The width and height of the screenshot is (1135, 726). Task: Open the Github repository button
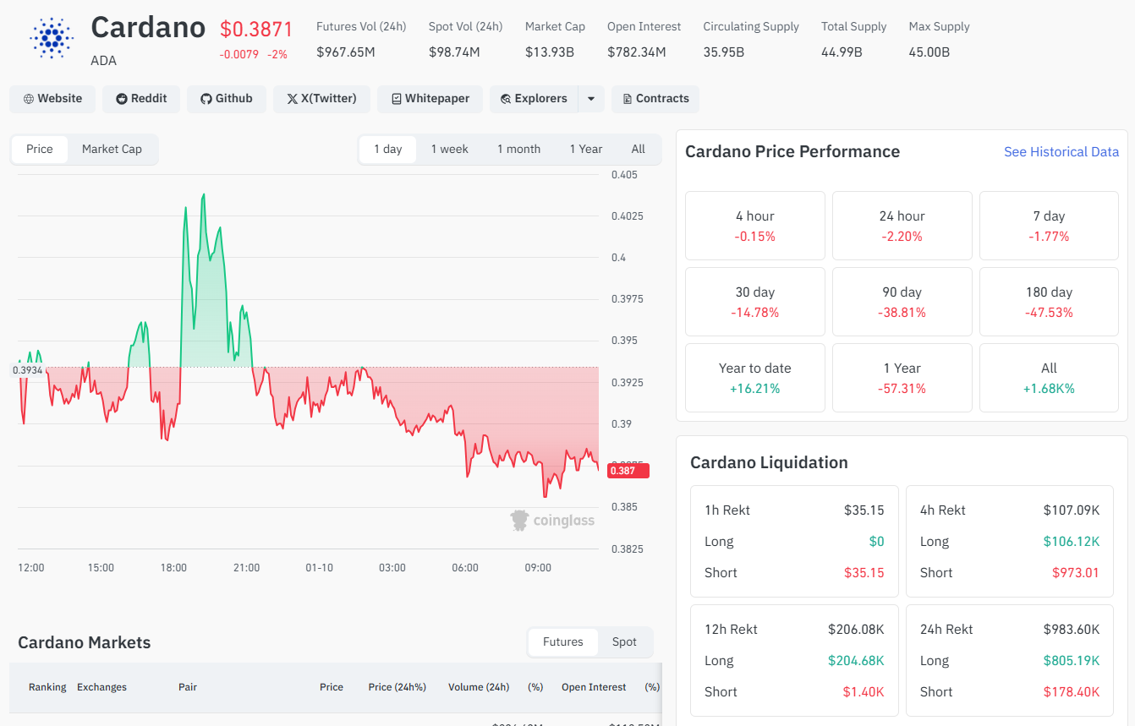pyautogui.click(x=226, y=99)
